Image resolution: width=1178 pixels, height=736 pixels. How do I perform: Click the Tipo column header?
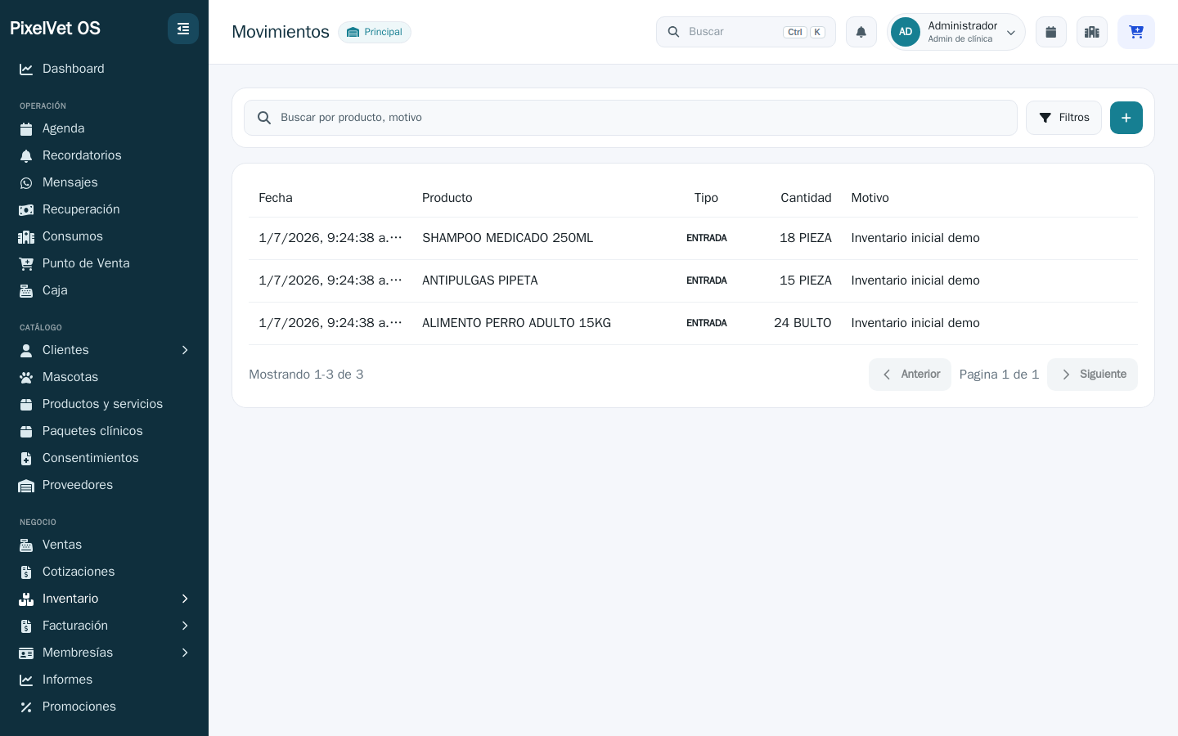[706, 198]
